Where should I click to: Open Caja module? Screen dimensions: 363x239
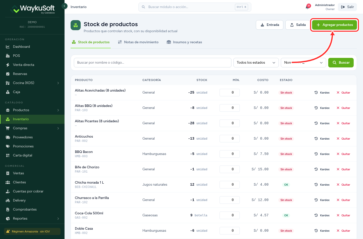32,92
